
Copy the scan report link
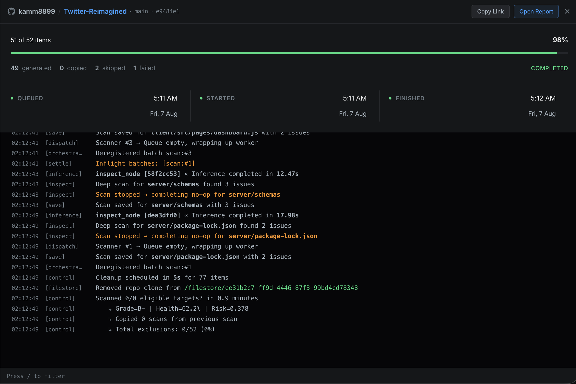[x=490, y=11]
